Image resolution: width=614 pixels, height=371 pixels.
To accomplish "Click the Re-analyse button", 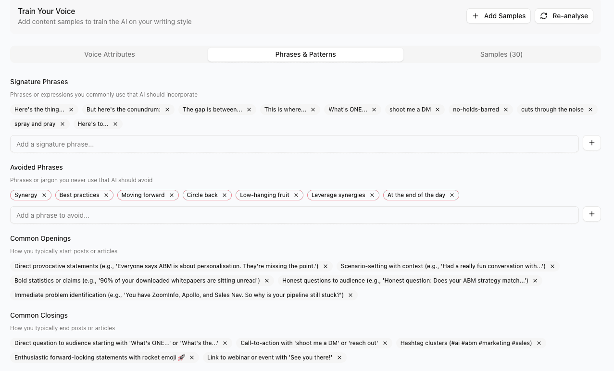I will [x=564, y=16].
